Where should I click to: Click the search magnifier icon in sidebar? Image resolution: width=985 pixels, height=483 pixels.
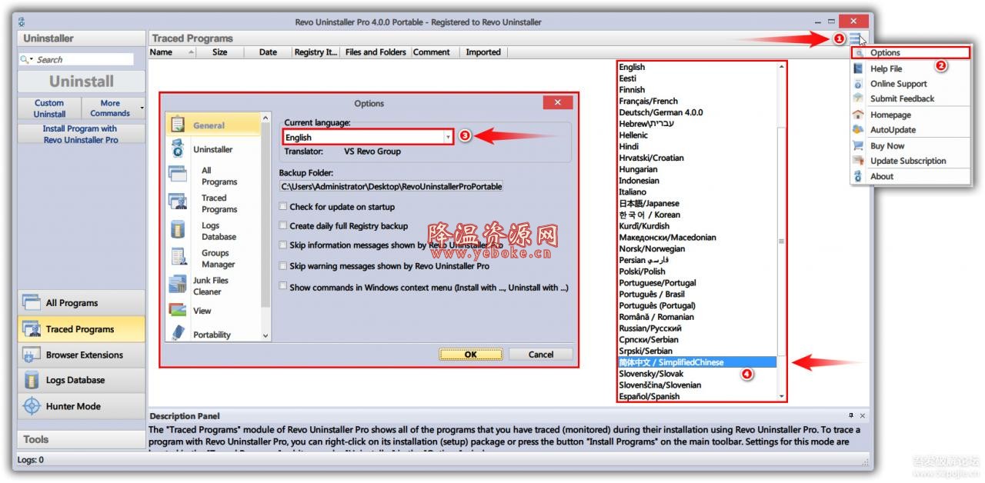(x=25, y=59)
